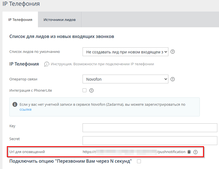Enable the Интеграция с PhonerLite checkbox

pos(85,90)
